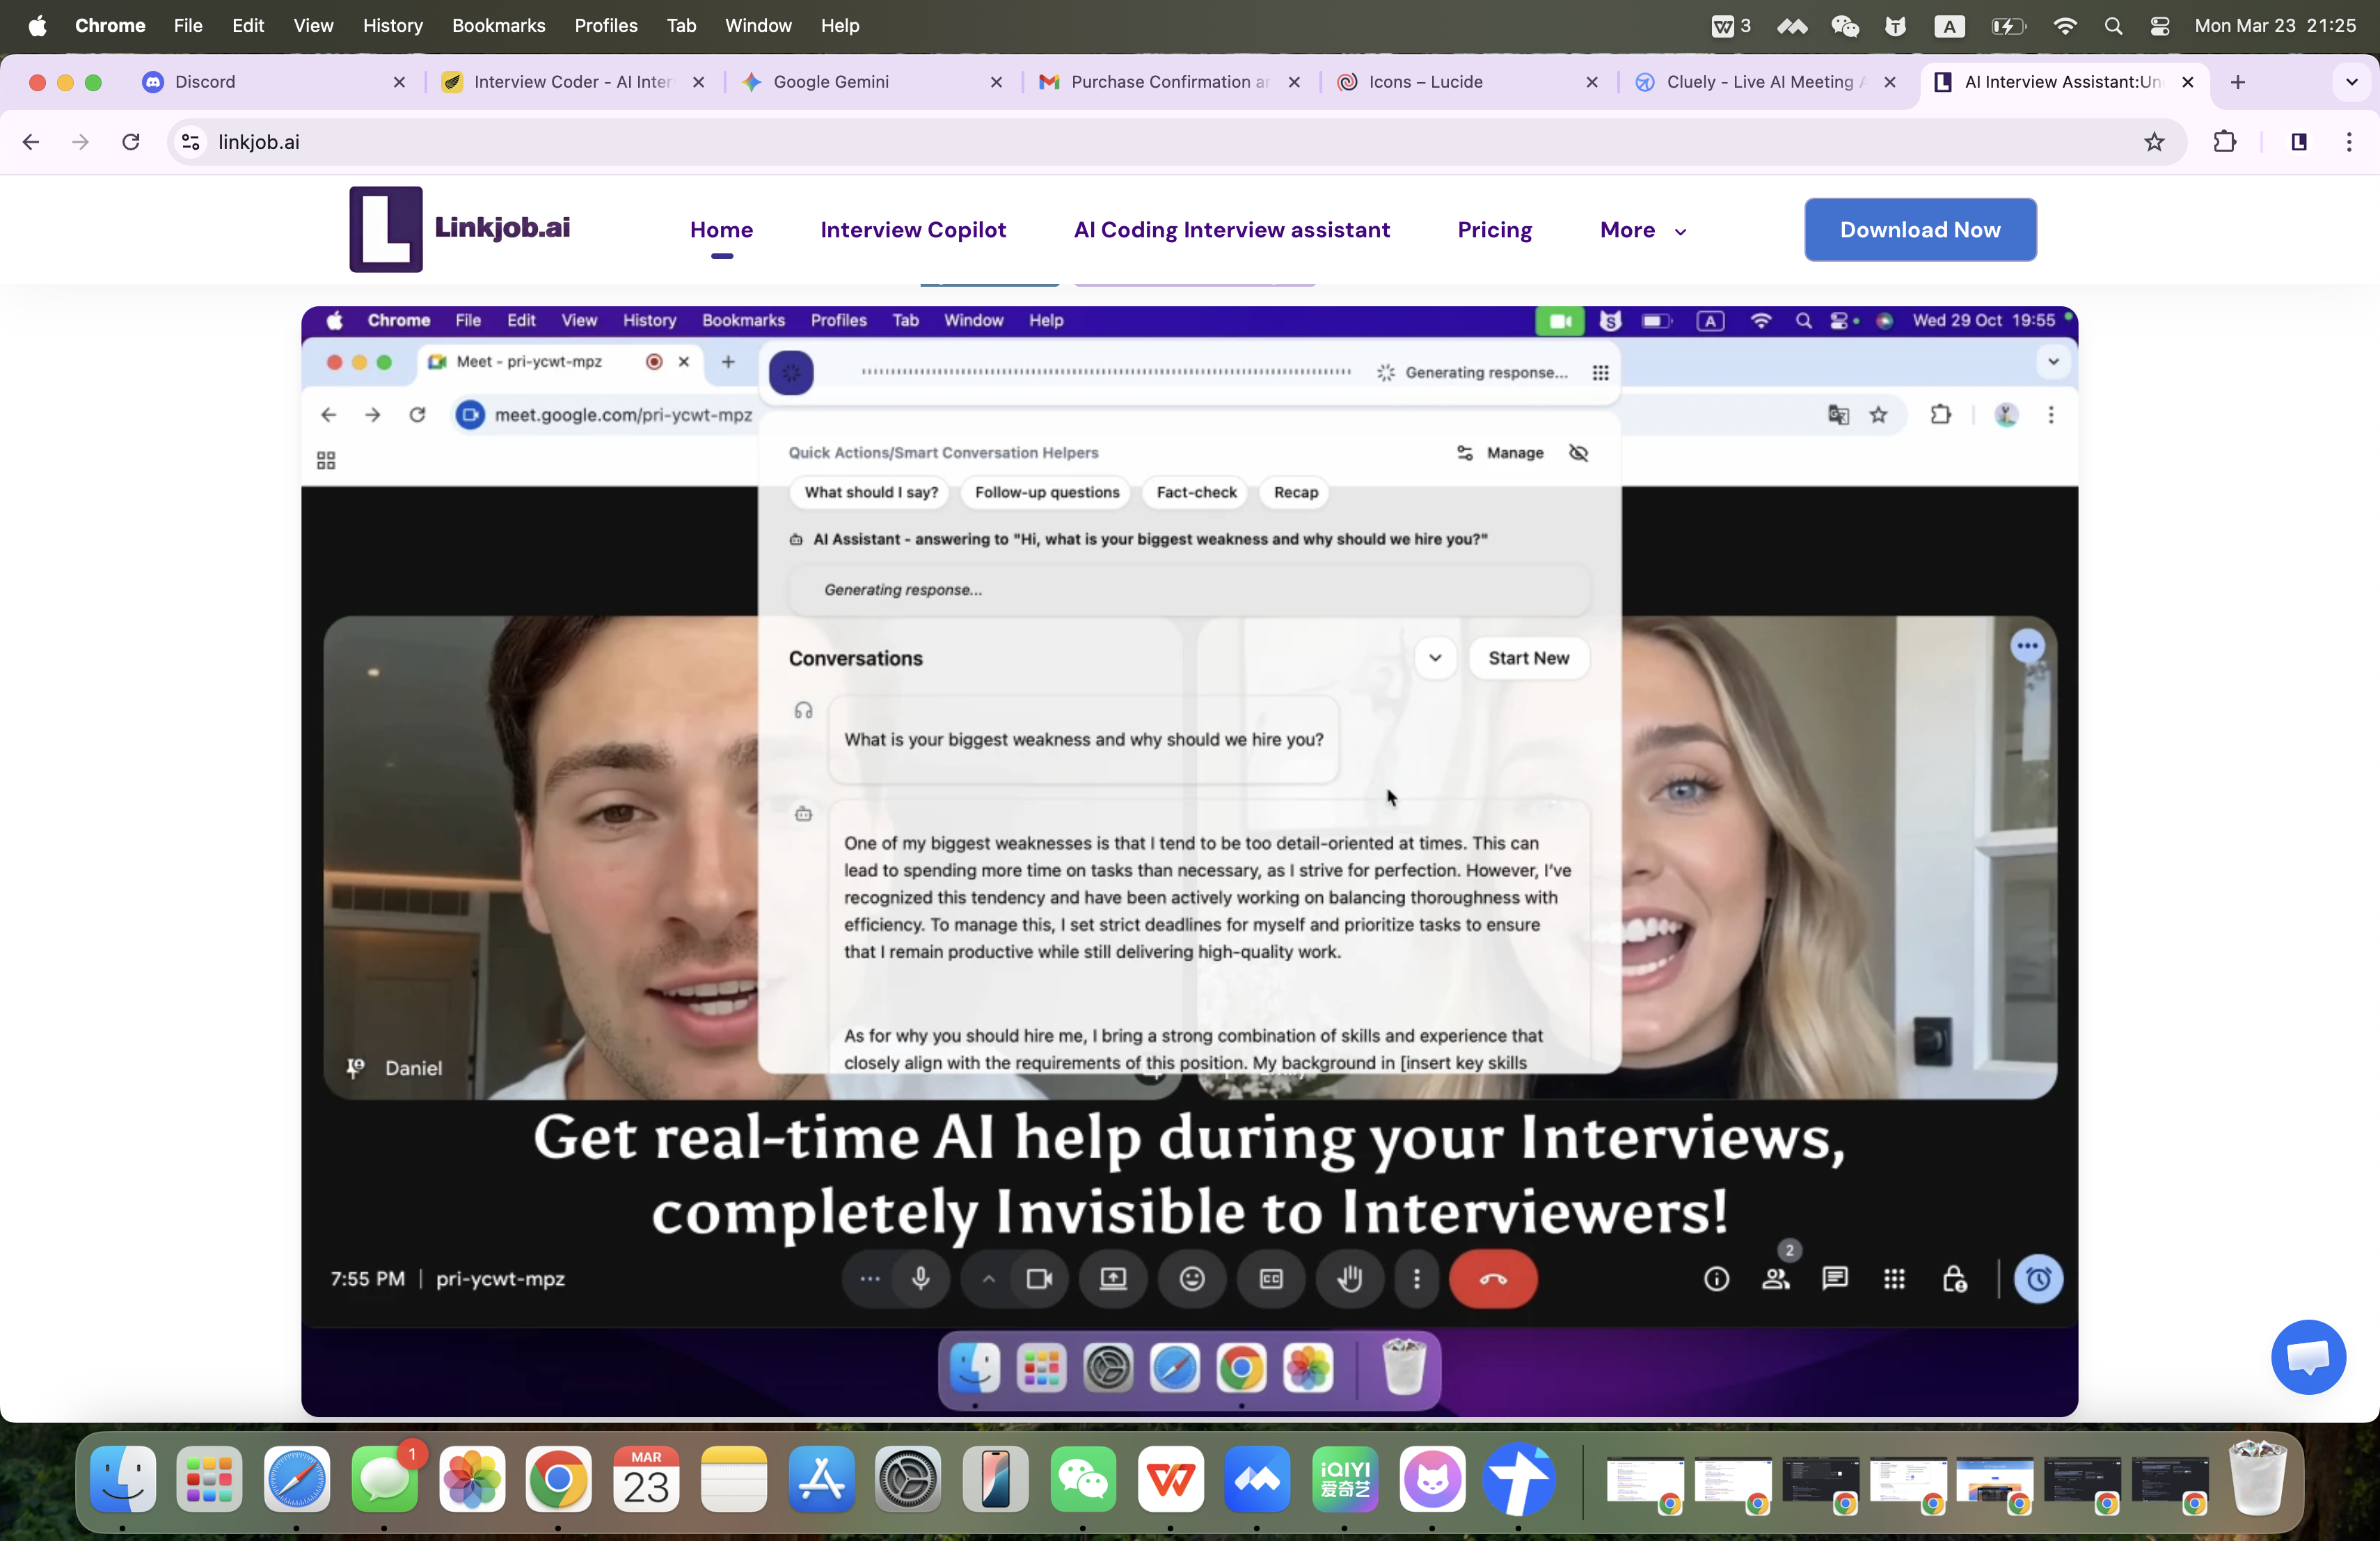Click the Linkjob.ai logo icon
This screenshot has width=2380, height=1541.
coord(385,229)
